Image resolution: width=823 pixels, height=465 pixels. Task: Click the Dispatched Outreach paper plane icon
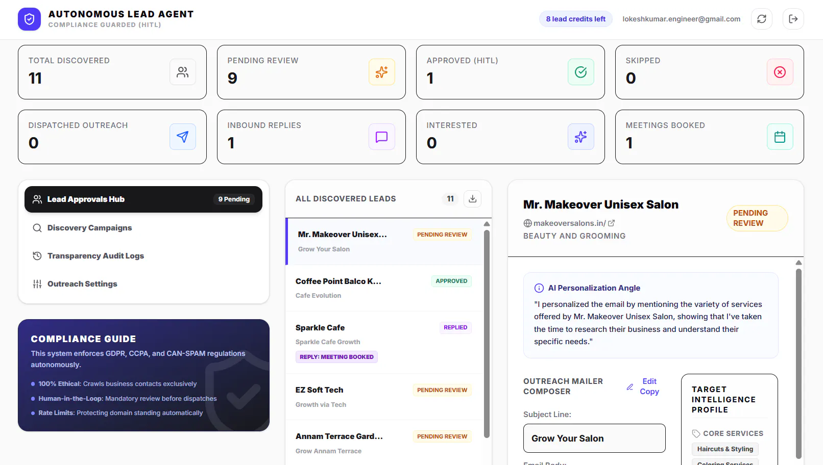(x=183, y=137)
